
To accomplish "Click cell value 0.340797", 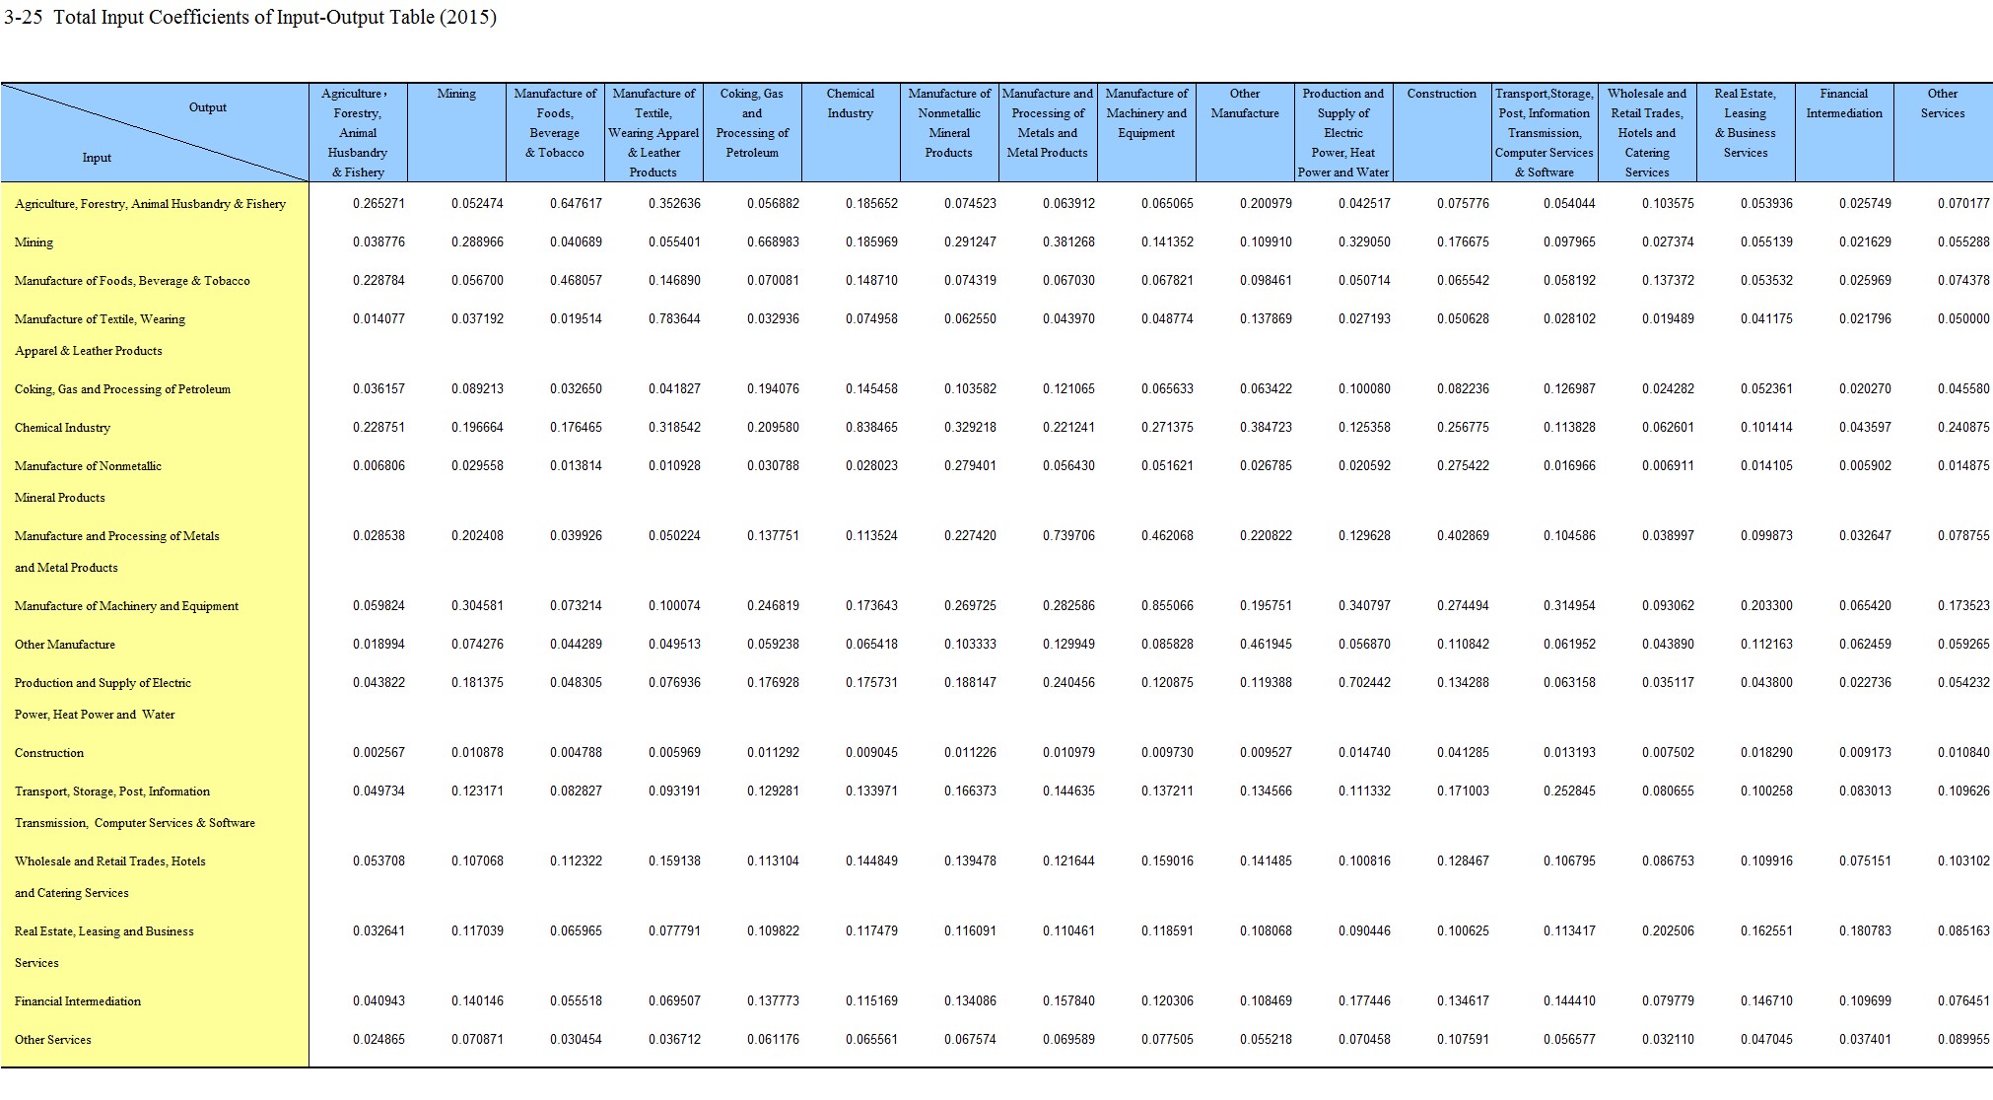I will tap(1364, 606).
